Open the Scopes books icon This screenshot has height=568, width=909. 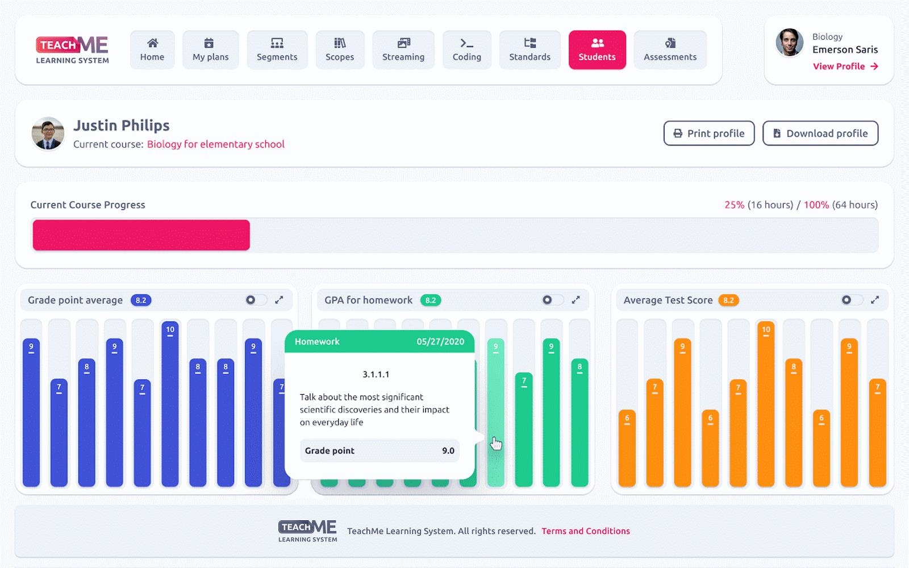(x=340, y=43)
